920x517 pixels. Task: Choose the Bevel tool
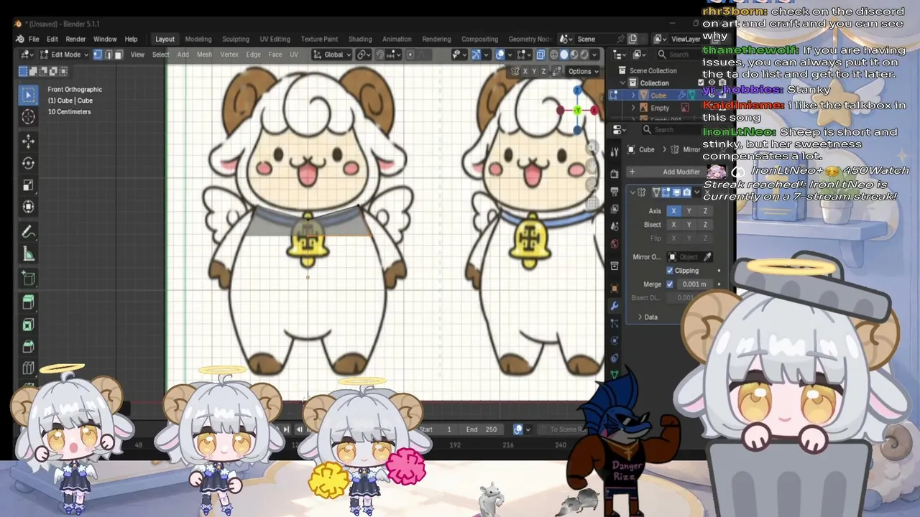[x=29, y=347]
